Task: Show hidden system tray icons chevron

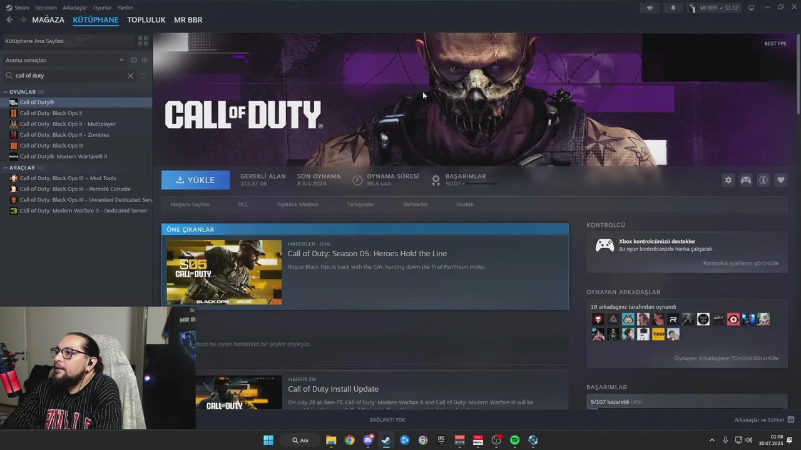Action: pyautogui.click(x=712, y=440)
